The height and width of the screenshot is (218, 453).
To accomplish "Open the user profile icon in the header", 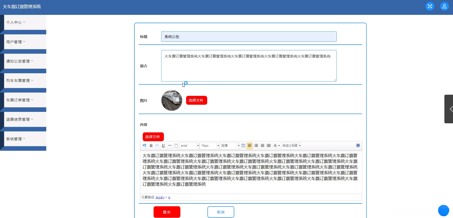I will click(444, 6).
